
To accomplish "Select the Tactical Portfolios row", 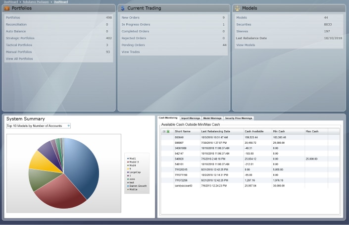I will pos(59,45).
